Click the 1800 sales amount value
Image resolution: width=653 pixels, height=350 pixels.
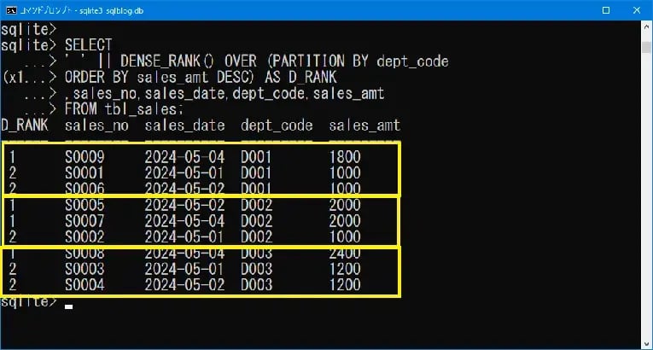click(x=345, y=157)
